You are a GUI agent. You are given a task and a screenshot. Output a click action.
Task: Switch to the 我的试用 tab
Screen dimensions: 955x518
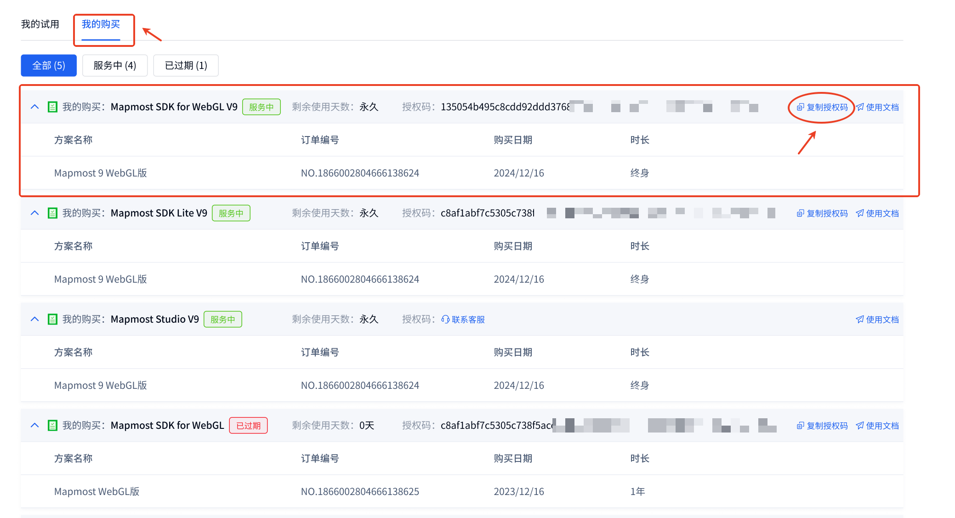[x=40, y=24]
